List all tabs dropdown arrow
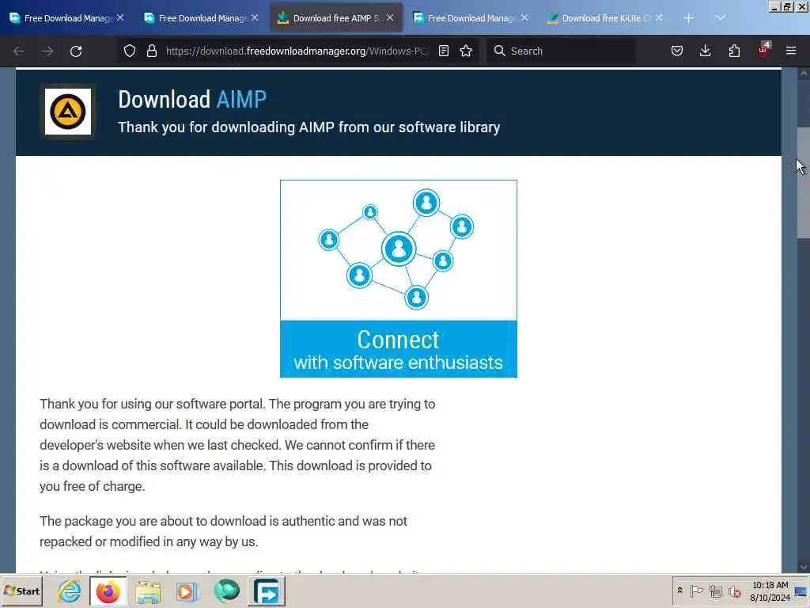The image size is (810, 608). 721,17
